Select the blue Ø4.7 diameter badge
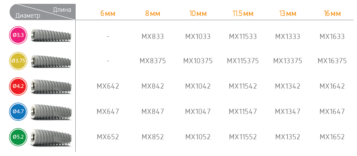Image resolution: width=357 pixels, height=156 pixels. (18, 112)
